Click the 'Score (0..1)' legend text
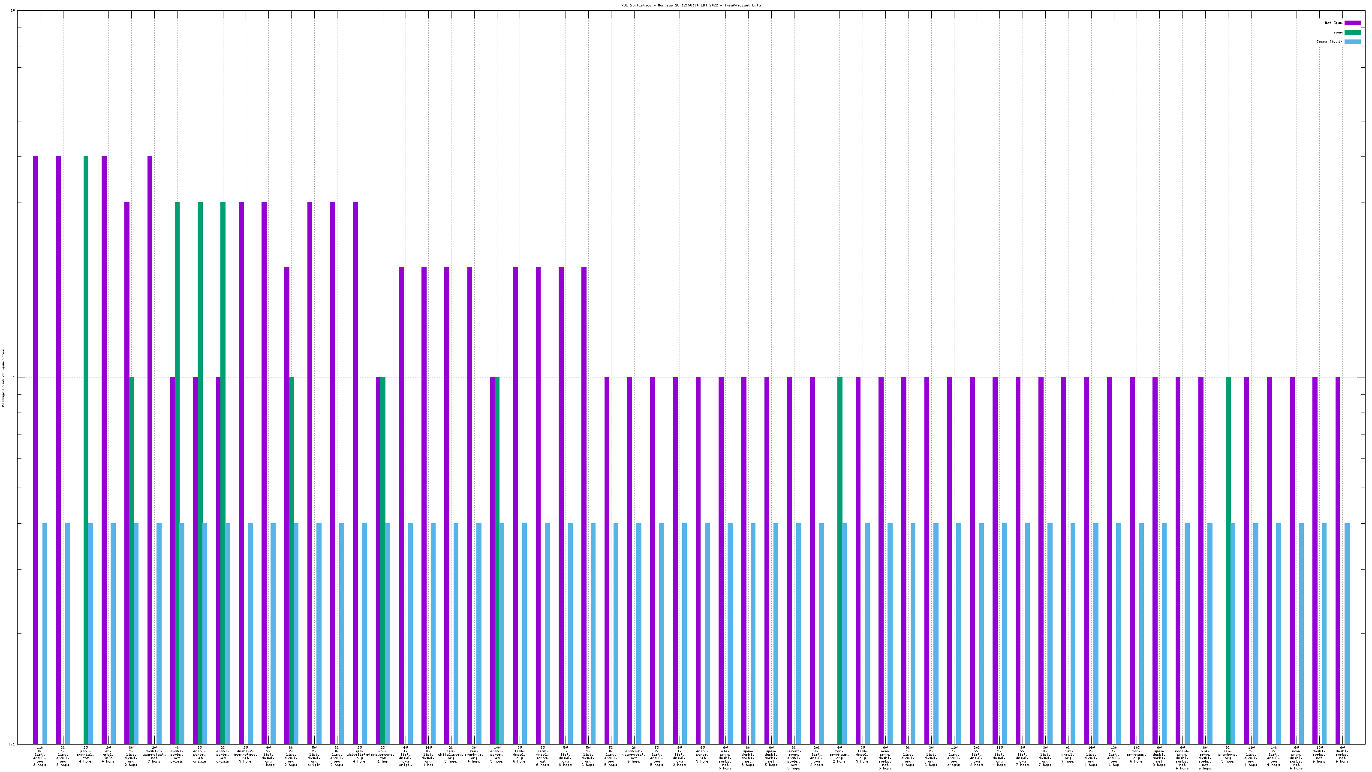This screenshot has width=1372, height=772. [x=1329, y=42]
